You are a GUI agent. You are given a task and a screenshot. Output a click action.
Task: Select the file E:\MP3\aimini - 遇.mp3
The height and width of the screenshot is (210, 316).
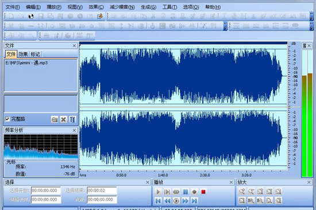pos(26,63)
